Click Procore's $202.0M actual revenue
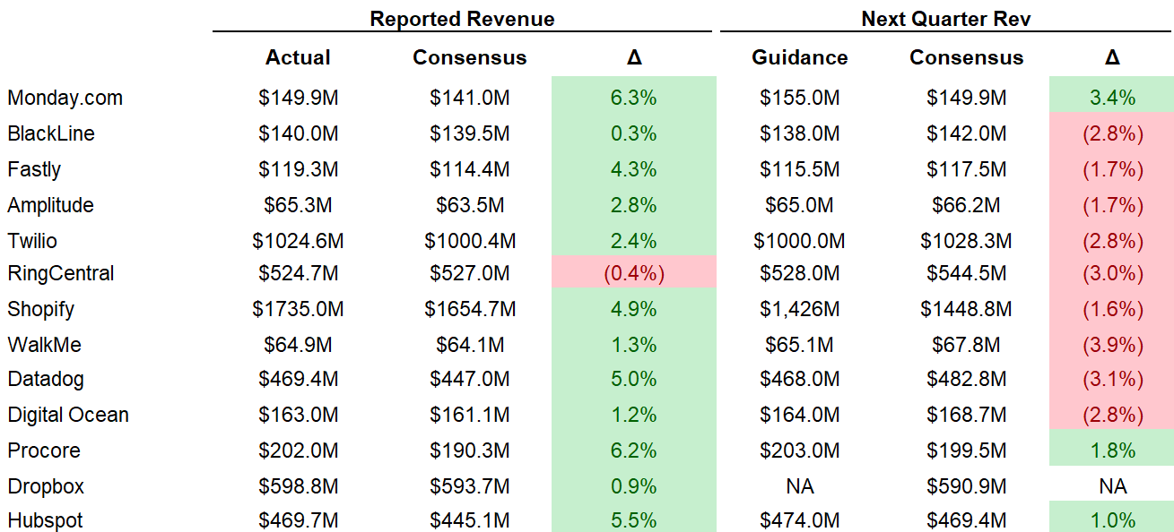 [x=299, y=450]
